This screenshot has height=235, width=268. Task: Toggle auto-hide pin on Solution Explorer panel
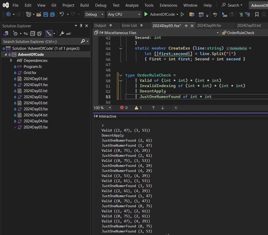81,26
